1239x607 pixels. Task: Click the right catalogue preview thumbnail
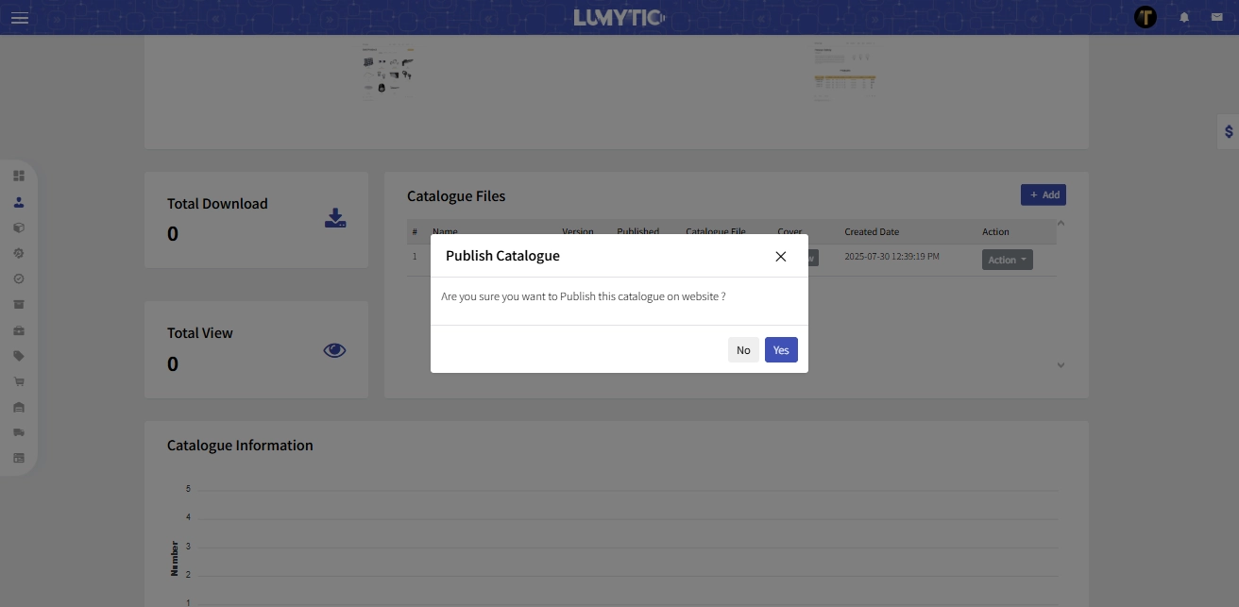(845, 70)
